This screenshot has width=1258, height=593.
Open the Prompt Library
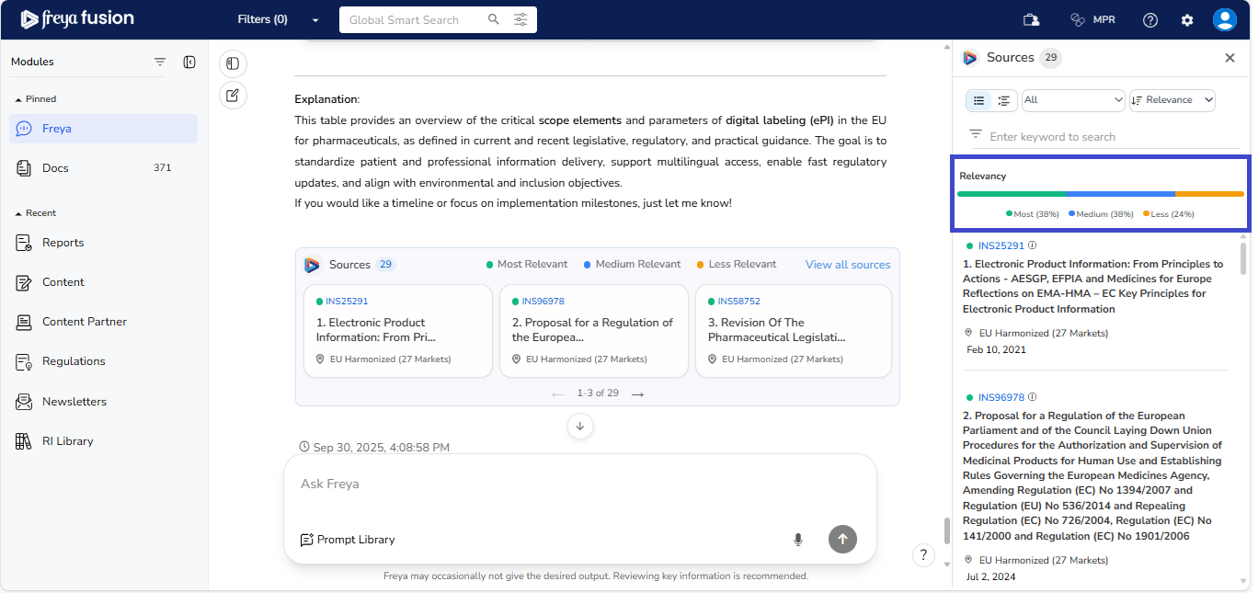pyautogui.click(x=348, y=540)
